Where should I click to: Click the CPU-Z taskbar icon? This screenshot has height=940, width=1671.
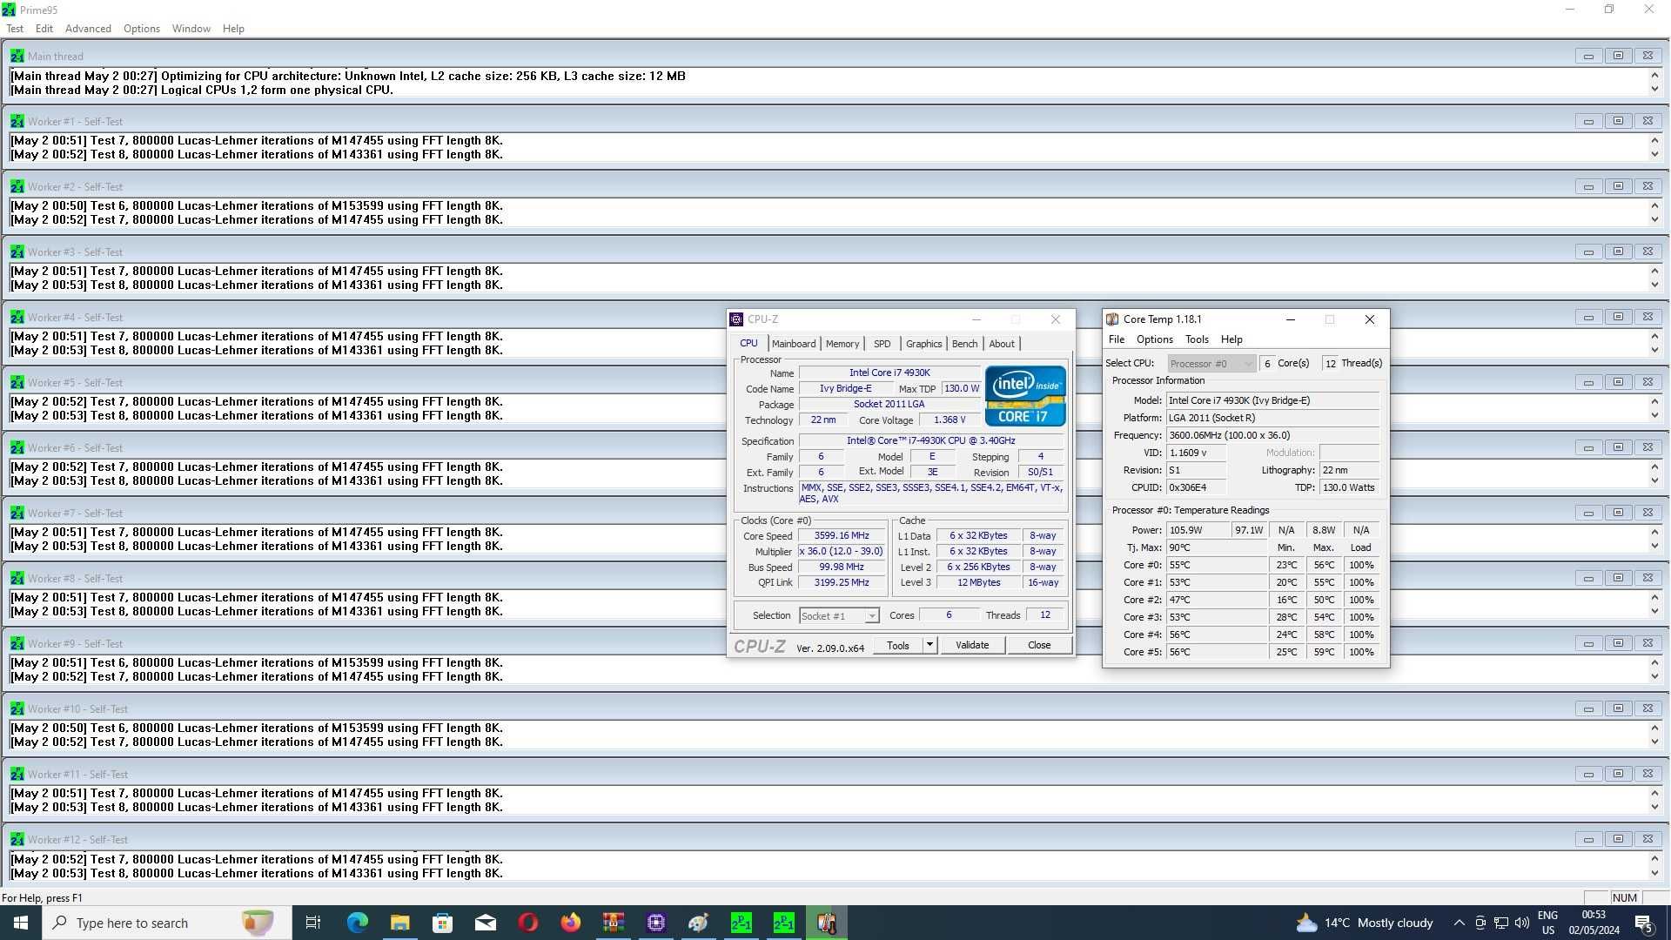(x=656, y=923)
